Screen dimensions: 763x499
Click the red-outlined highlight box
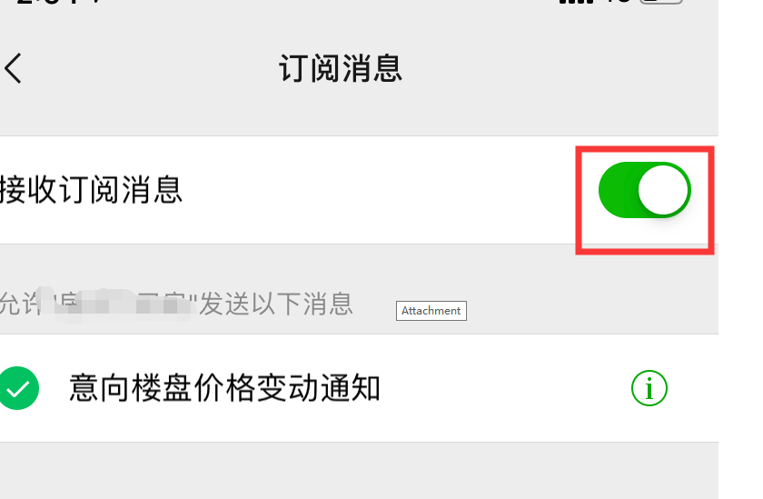pyautogui.click(x=645, y=200)
